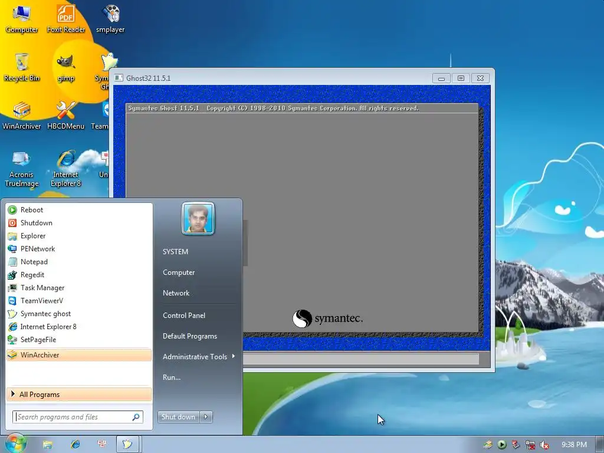Open the file explorer taskbar icon

click(x=47, y=445)
